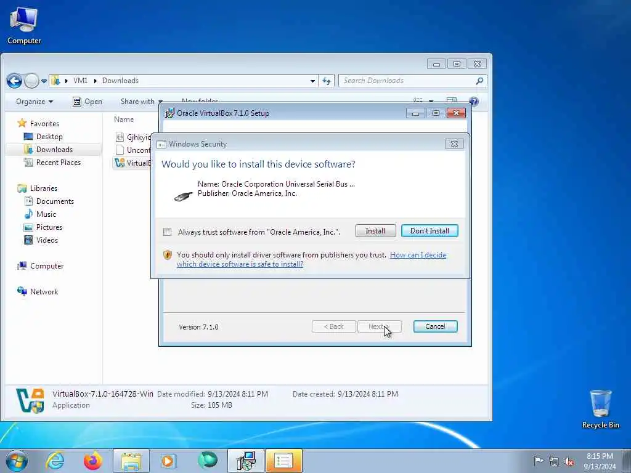
Task: Select the VirtualBox installer file
Action: pyautogui.click(x=133, y=163)
